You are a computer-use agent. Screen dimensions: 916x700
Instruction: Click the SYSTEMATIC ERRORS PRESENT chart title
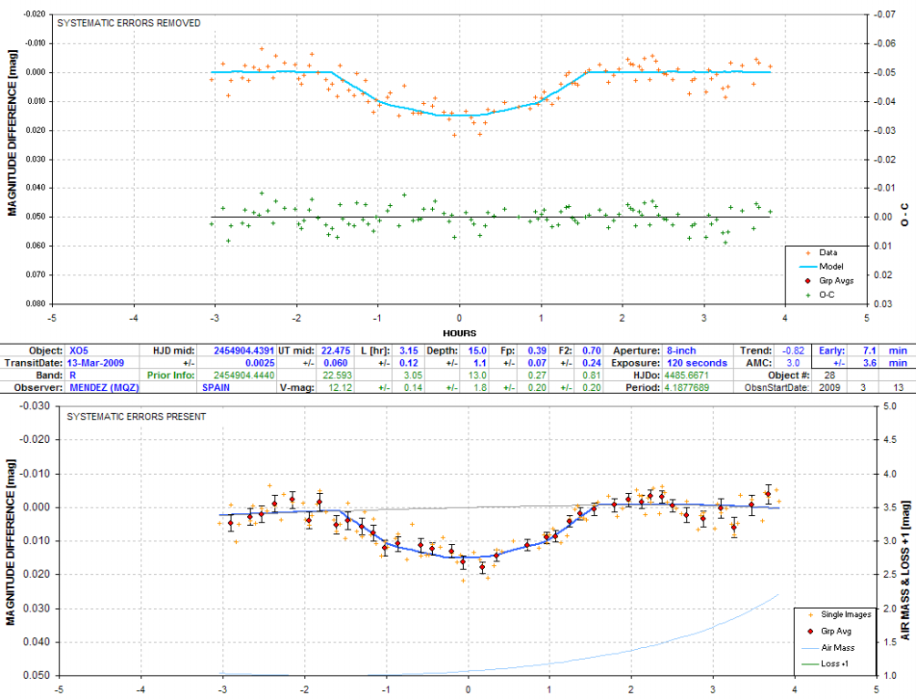[x=136, y=417]
